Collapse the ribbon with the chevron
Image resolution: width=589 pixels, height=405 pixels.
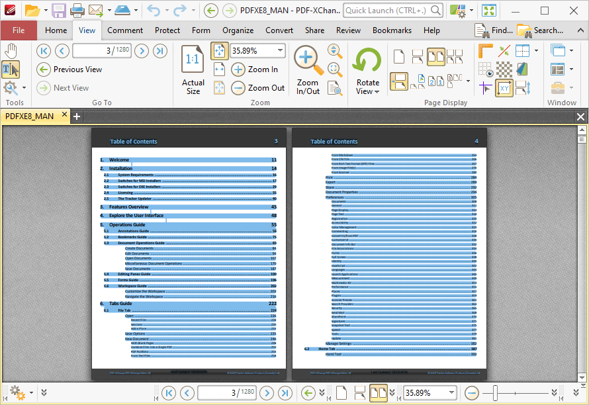pos(581,30)
